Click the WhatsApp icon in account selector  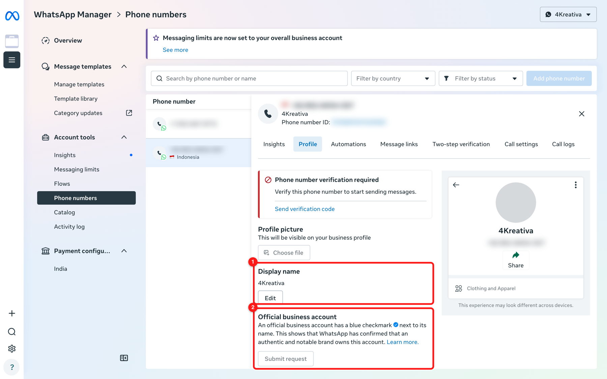tap(548, 14)
